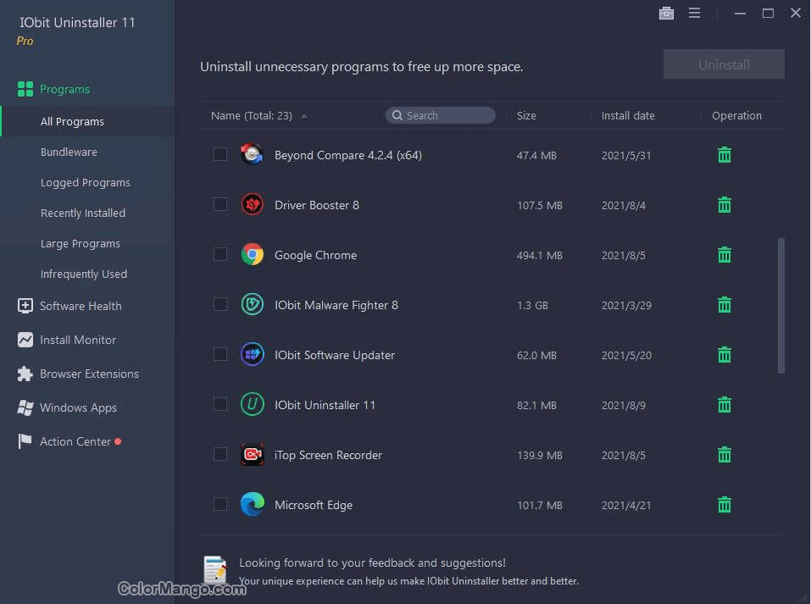Click into the Search field
The width and height of the screenshot is (811, 604).
click(x=445, y=116)
